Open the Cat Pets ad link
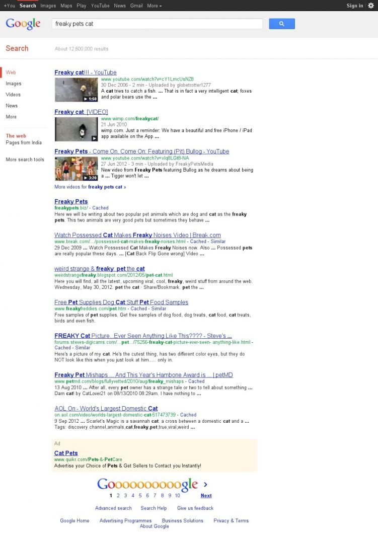The height and width of the screenshot is (536, 378). click(x=66, y=453)
